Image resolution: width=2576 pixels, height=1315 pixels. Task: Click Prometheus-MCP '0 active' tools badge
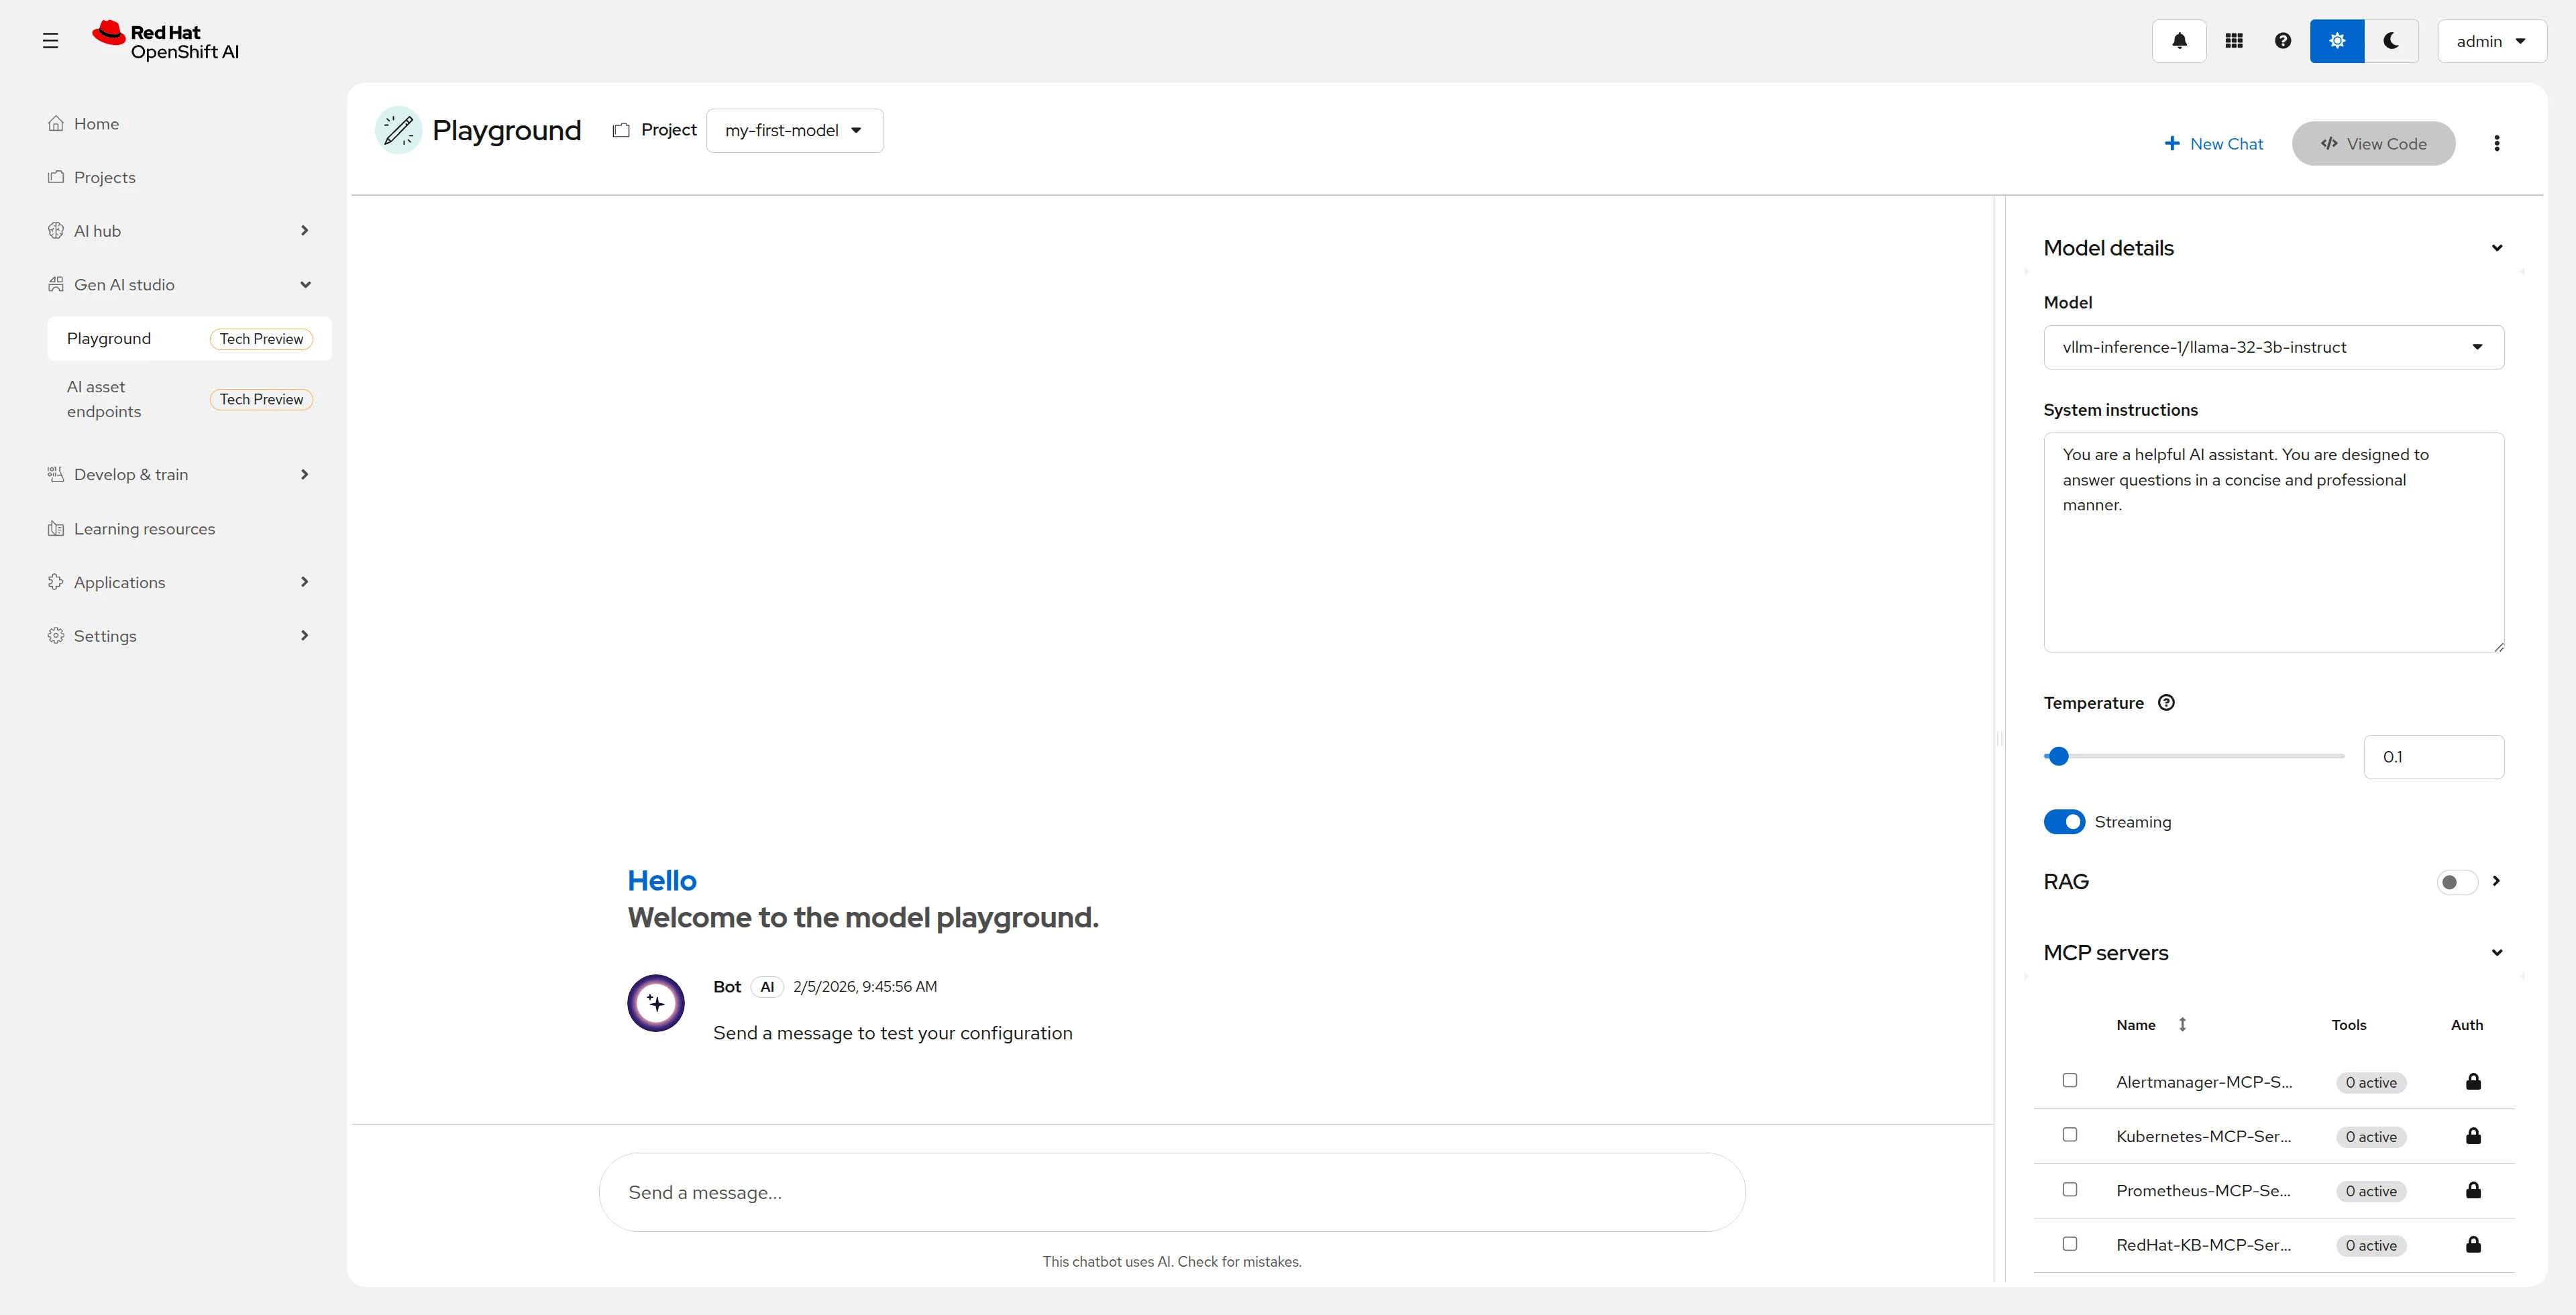pyautogui.click(x=2371, y=1191)
